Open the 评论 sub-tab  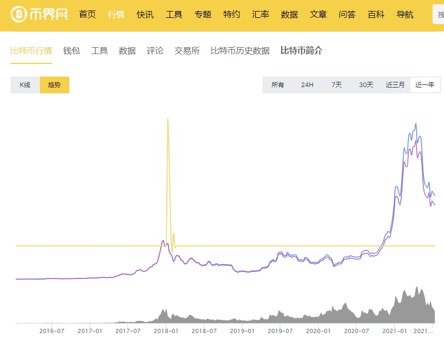pyautogui.click(x=155, y=51)
